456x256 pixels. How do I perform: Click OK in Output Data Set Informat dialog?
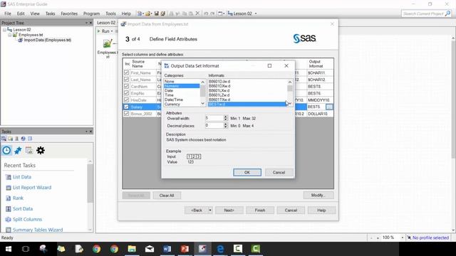click(247, 172)
